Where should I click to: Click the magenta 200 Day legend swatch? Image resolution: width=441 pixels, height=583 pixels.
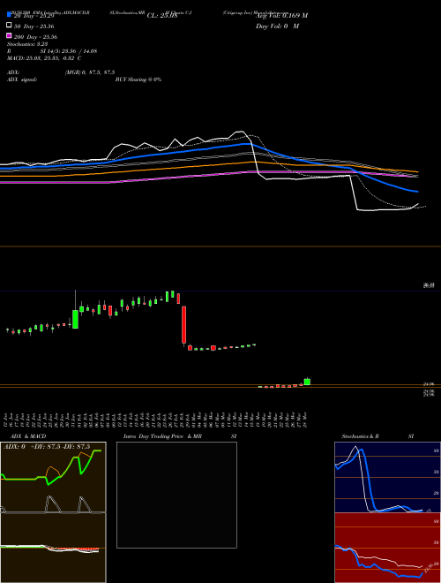tap(10, 36)
